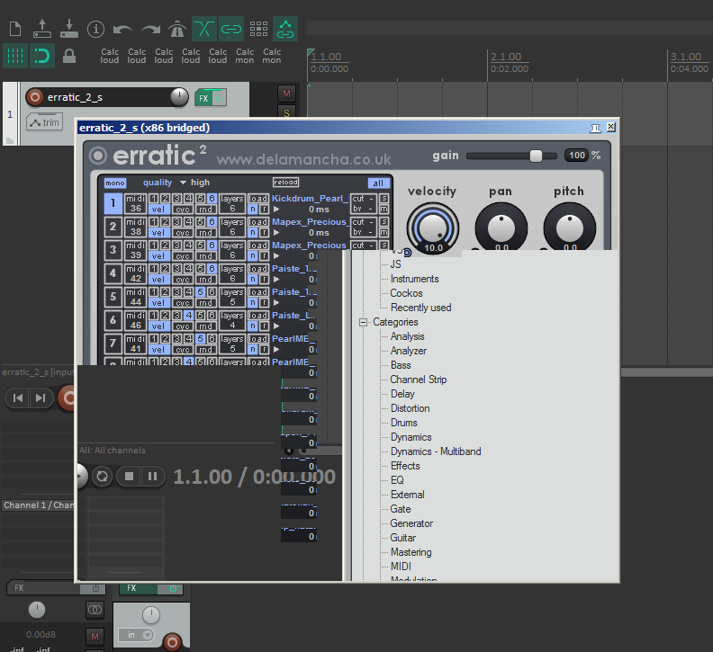Open the 'All: All channels' selector
This screenshot has width=713, height=652.
[x=113, y=451]
